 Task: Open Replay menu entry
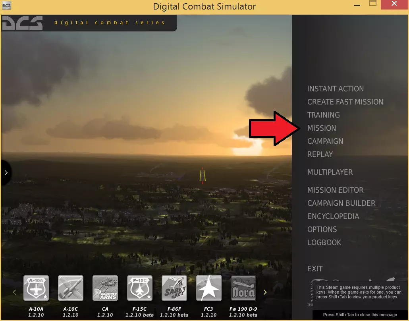click(x=320, y=154)
